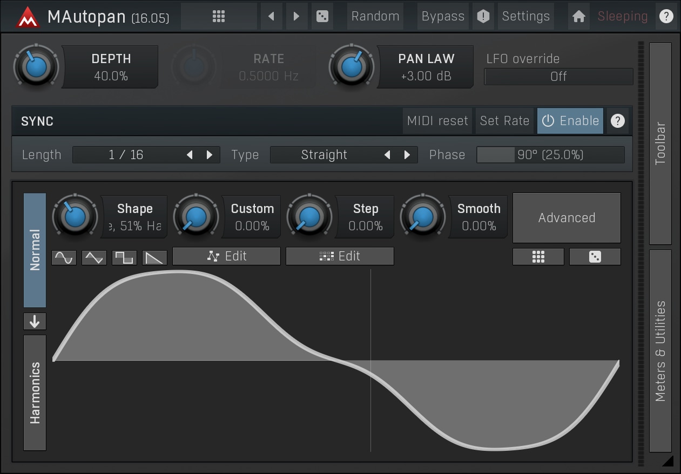Click the Custom 0.00% value box
The height and width of the screenshot is (474, 681).
coord(252,217)
